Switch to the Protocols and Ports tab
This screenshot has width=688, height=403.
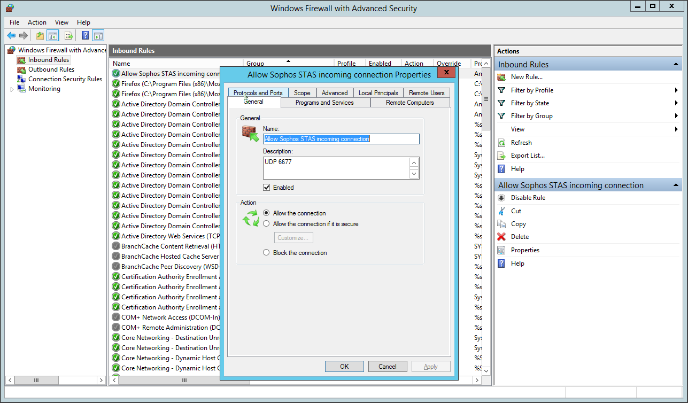258,93
